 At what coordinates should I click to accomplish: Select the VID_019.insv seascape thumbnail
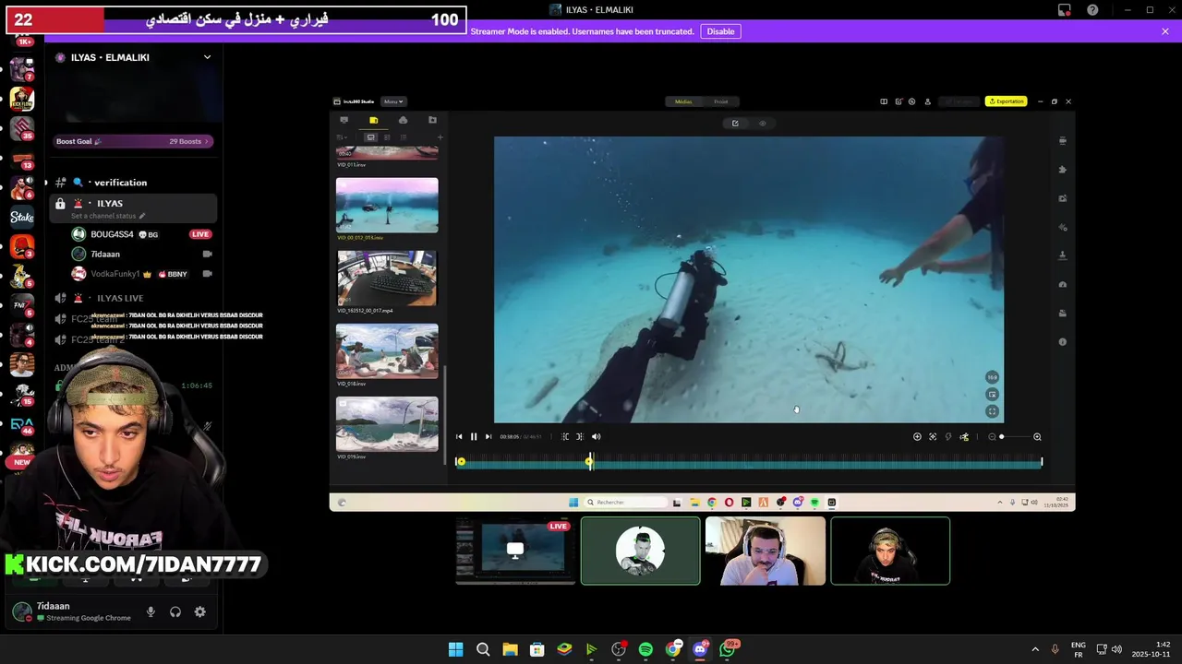387,423
